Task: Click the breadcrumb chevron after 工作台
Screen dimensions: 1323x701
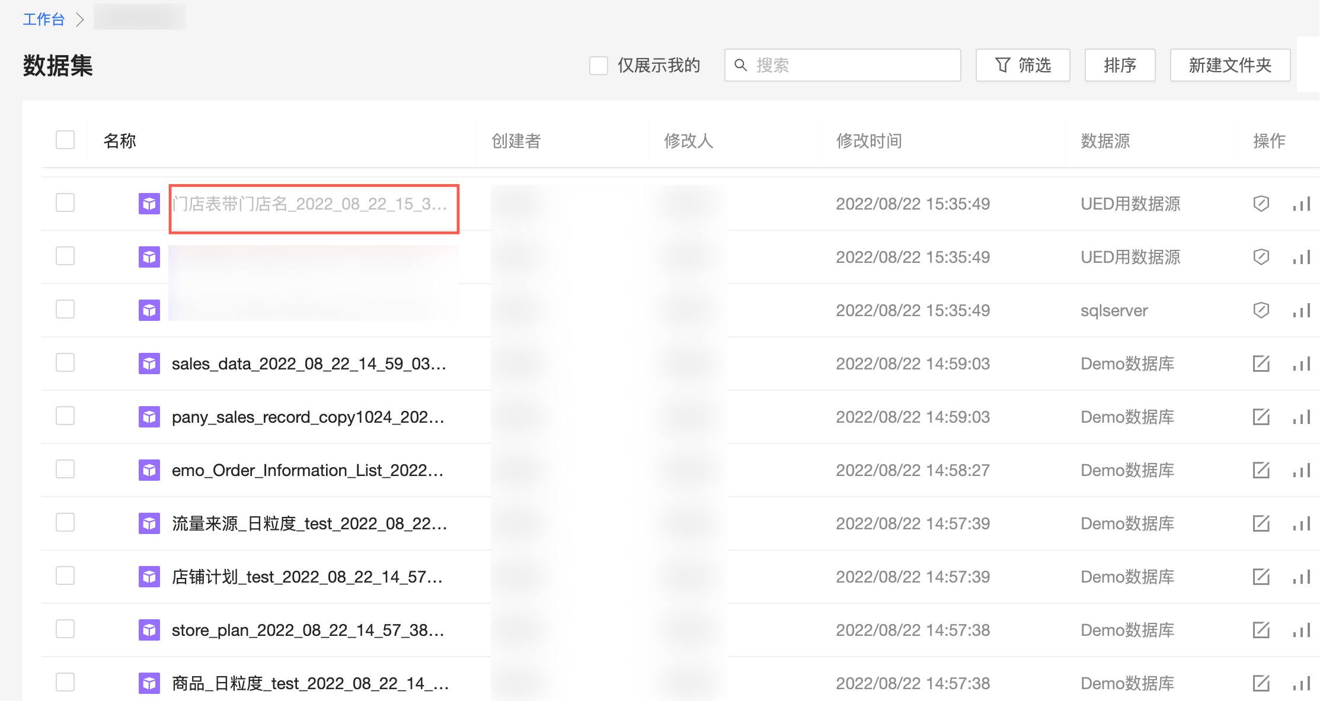Action: (x=80, y=20)
